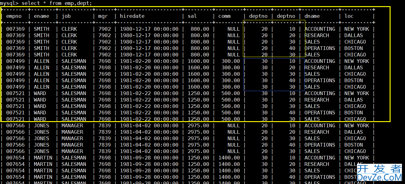Click OPERATIONS in the ALLEN row
Image resolution: width=405 pixels, height=184 pixels.
click(x=320, y=80)
